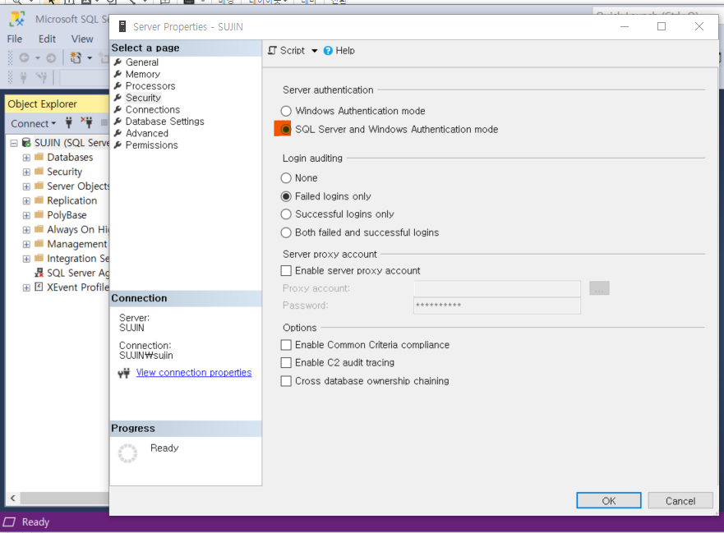Screen dimensions: 724x533
Task: Click the proxy Password field
Action: 497,306
